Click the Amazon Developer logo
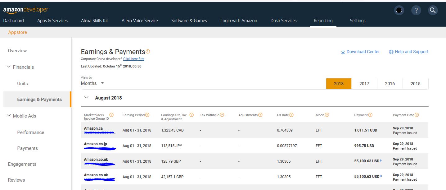This screenshot has height=190, width=446. (25, 10)
